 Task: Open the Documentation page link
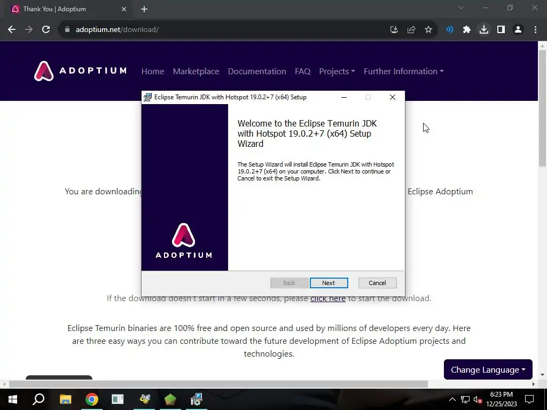pos(257,71)
